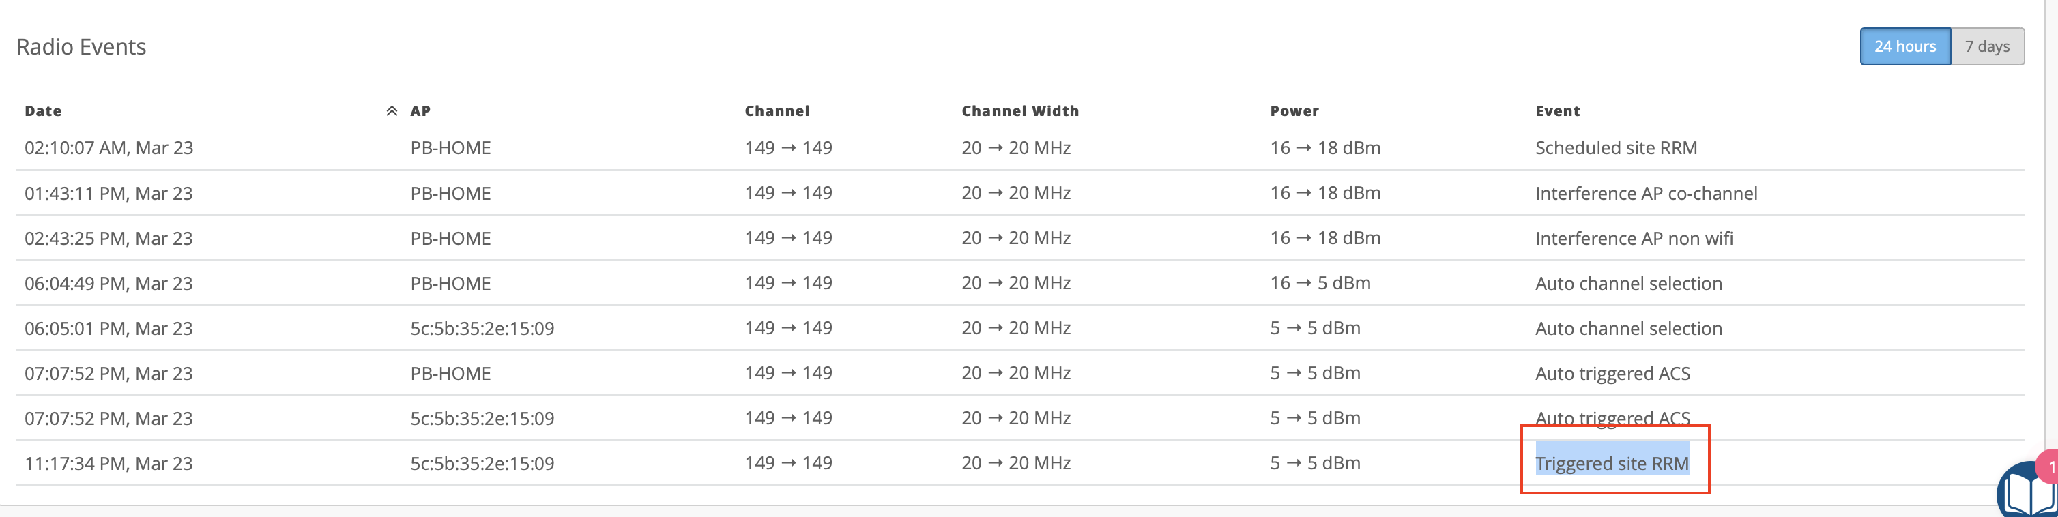Click the Radio Events heading
Screen dimensions: 2058x517
coord(81,47)
